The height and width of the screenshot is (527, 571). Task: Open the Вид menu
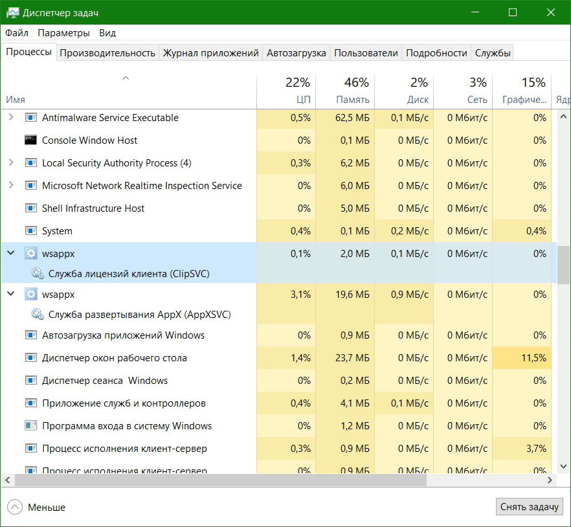coord(107,33)
